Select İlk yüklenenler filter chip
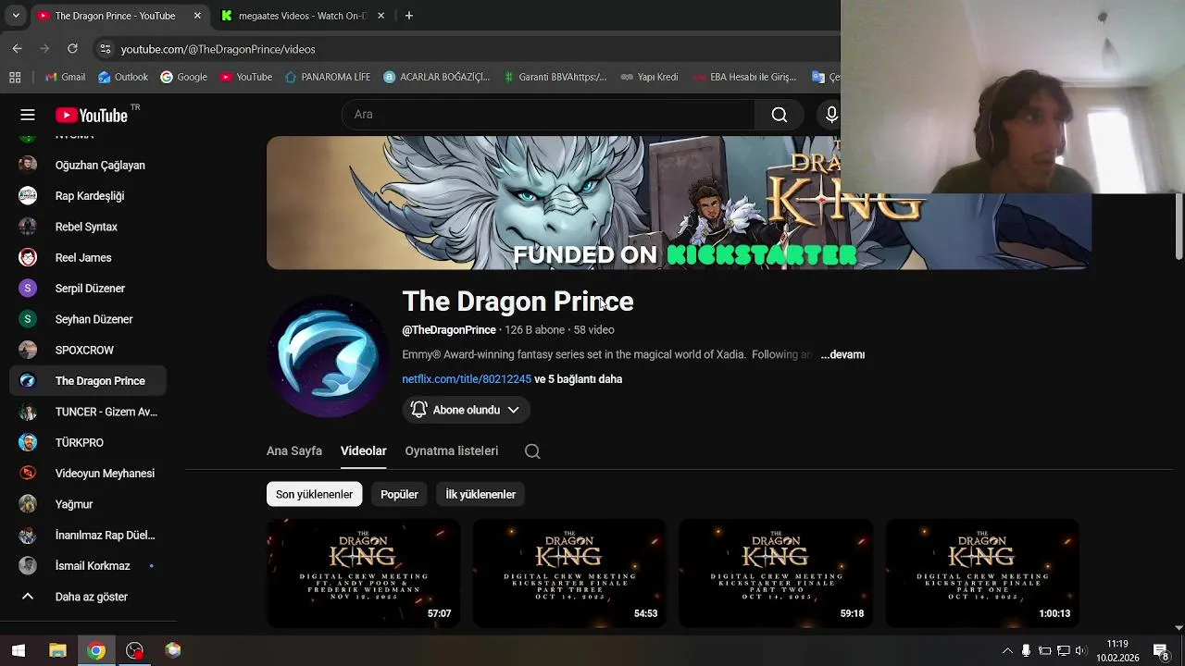The width and height of the screenshot is (1185, 666). pos(480,494)
